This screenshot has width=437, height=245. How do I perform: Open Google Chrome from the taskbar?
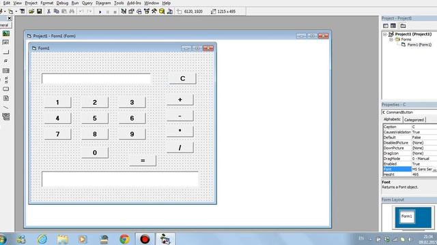pos(124,239)
